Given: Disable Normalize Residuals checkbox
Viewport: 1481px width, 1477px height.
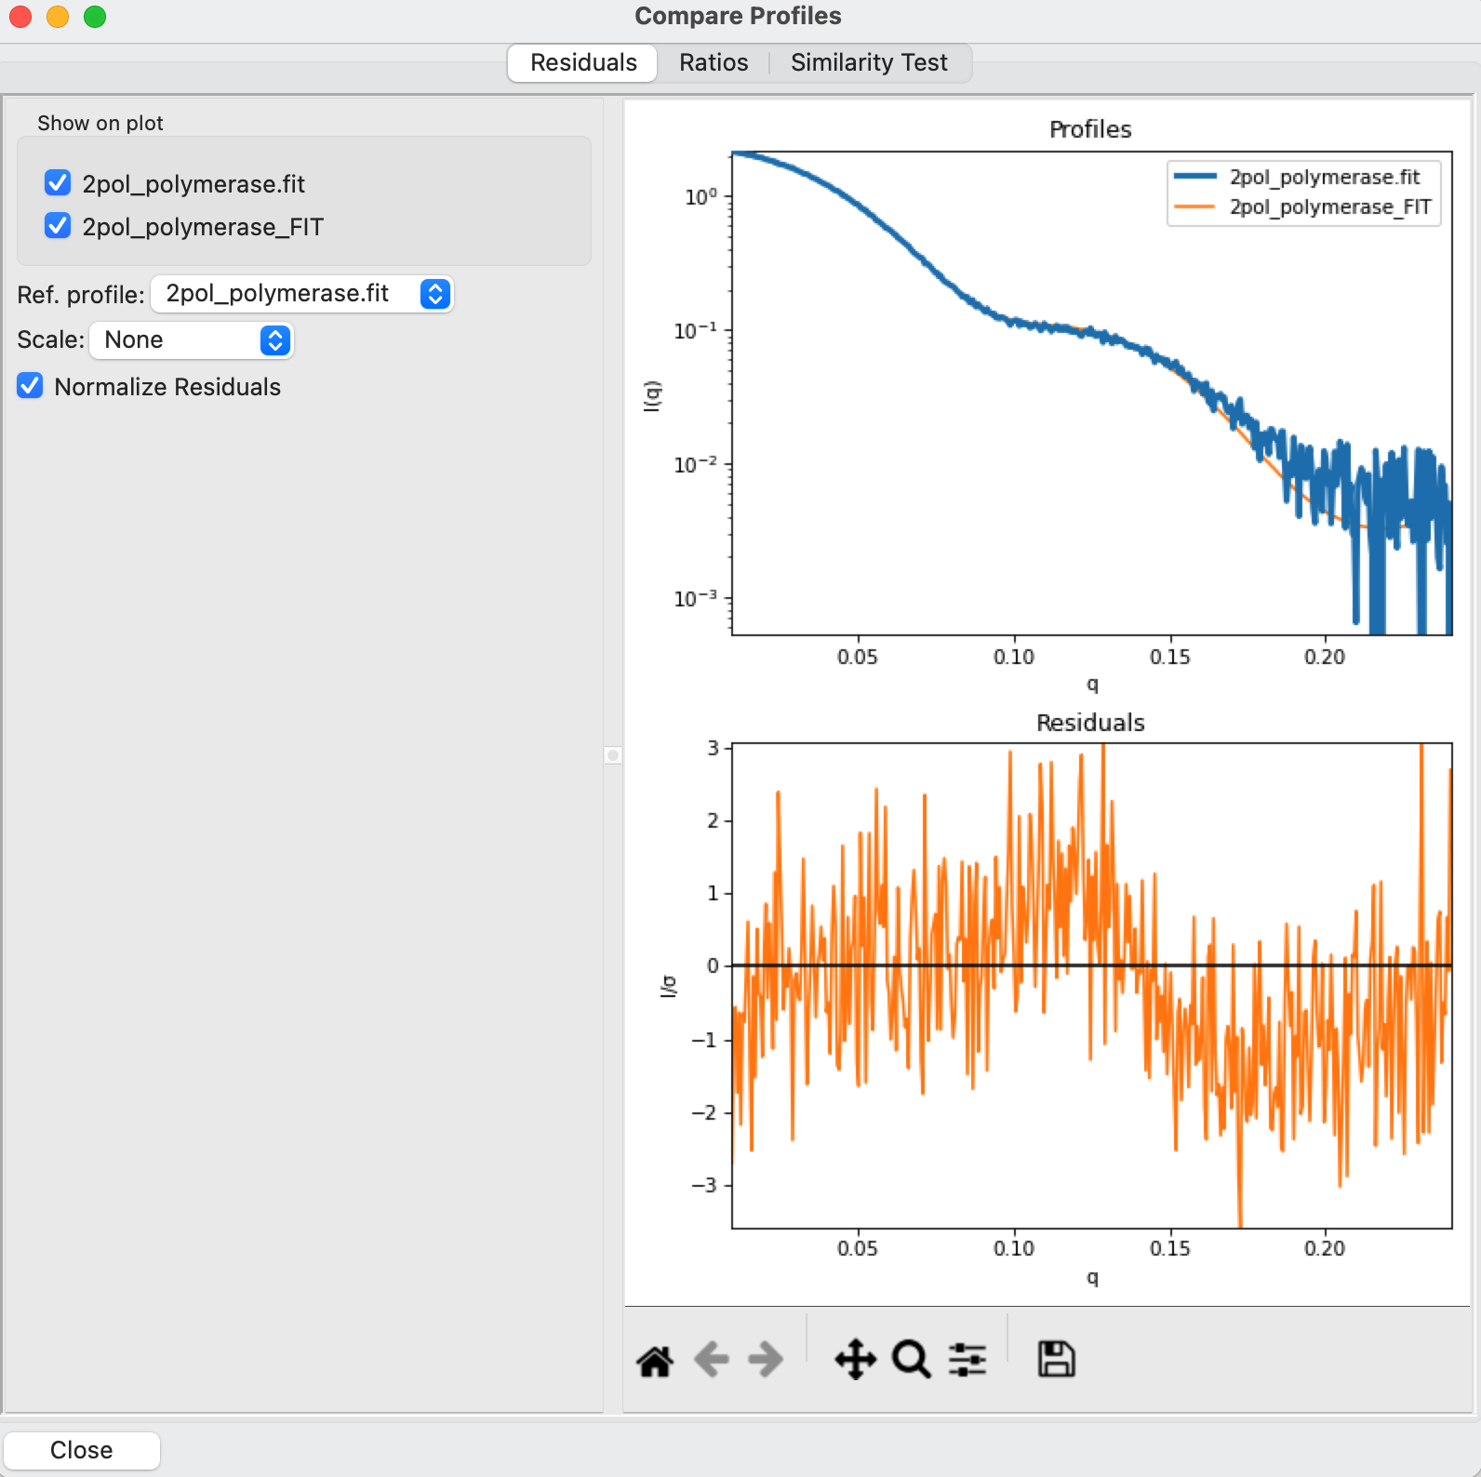Looking at the screenshot, I should point(30,386).
